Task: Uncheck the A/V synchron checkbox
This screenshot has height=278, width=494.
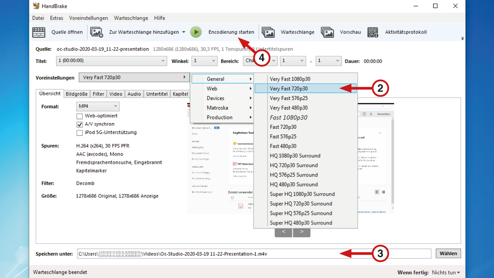Action: pyautogui.click(x=80, y=124)
